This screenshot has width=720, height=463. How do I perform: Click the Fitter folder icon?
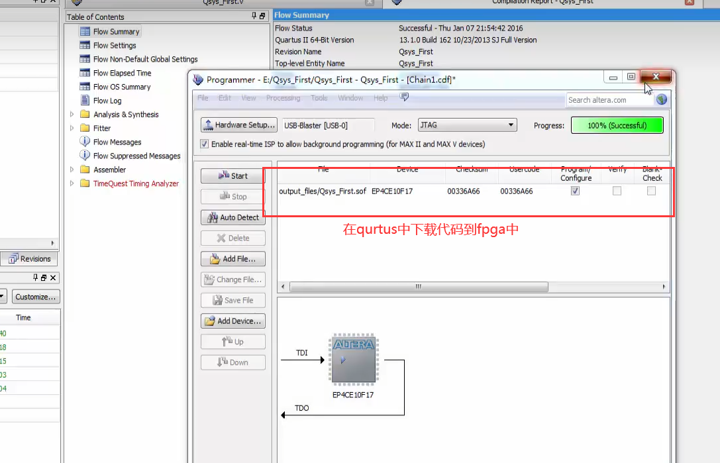(x=85, y=128)
